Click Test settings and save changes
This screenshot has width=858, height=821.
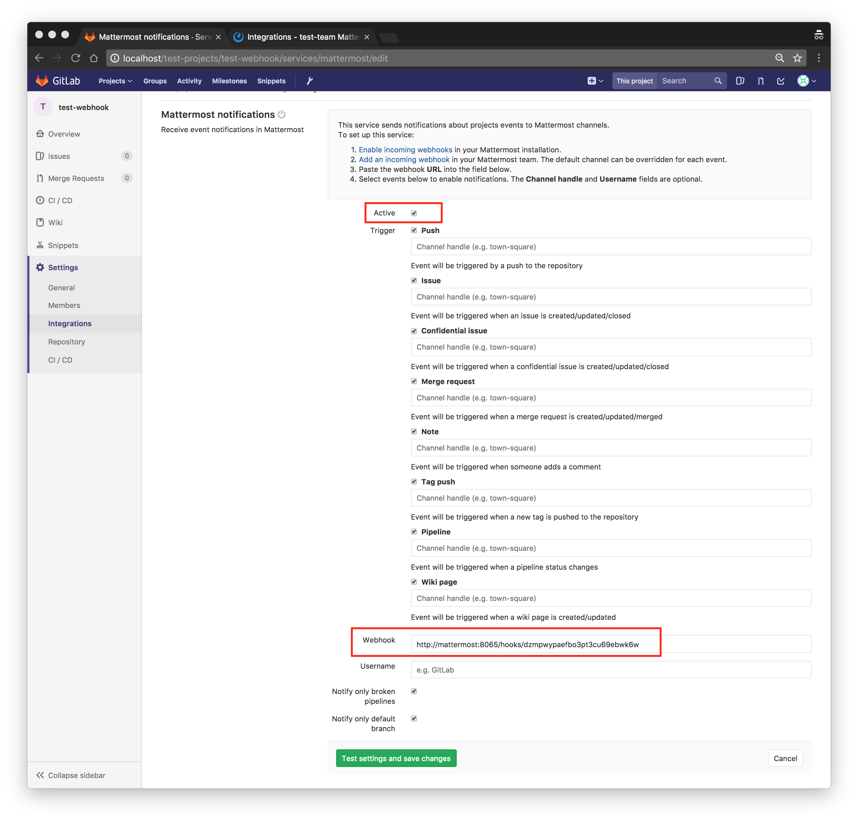[x=396, y=758]
